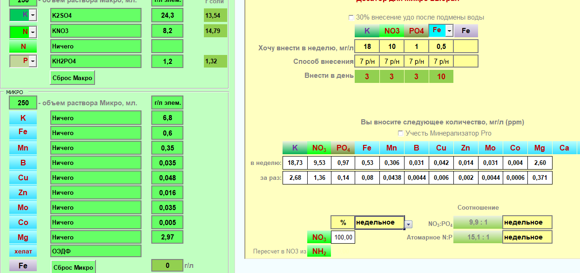The height and width of the screenshot is (273, 580).
Task: Toggle the Учесть Минерализатор Pro checkbox
Action: coord(401,133)
